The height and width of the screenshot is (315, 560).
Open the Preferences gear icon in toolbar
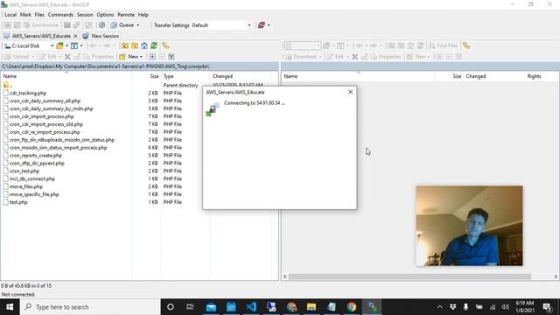(102, 25)
